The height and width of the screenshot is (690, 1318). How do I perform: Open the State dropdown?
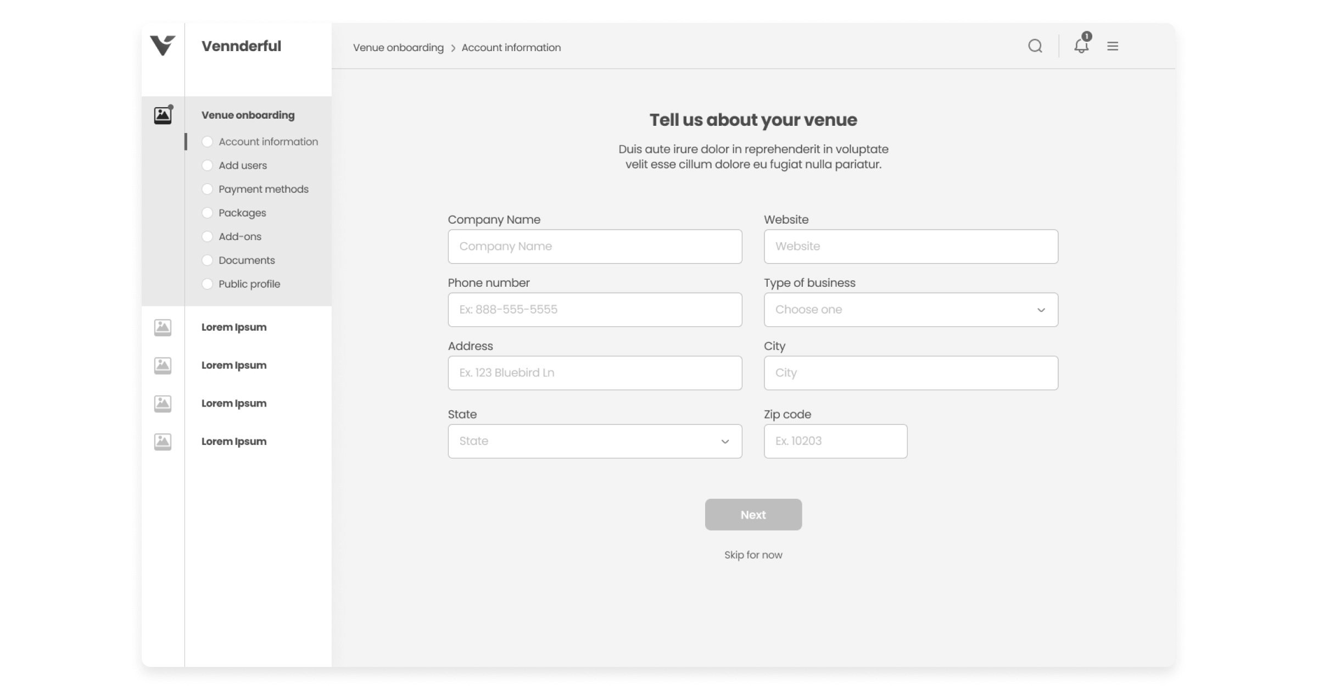(594, 441)
